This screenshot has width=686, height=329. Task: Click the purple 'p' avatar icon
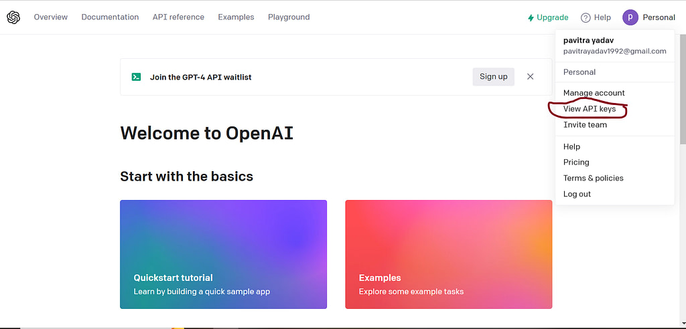pyautogui.click(x=630, y=17)
